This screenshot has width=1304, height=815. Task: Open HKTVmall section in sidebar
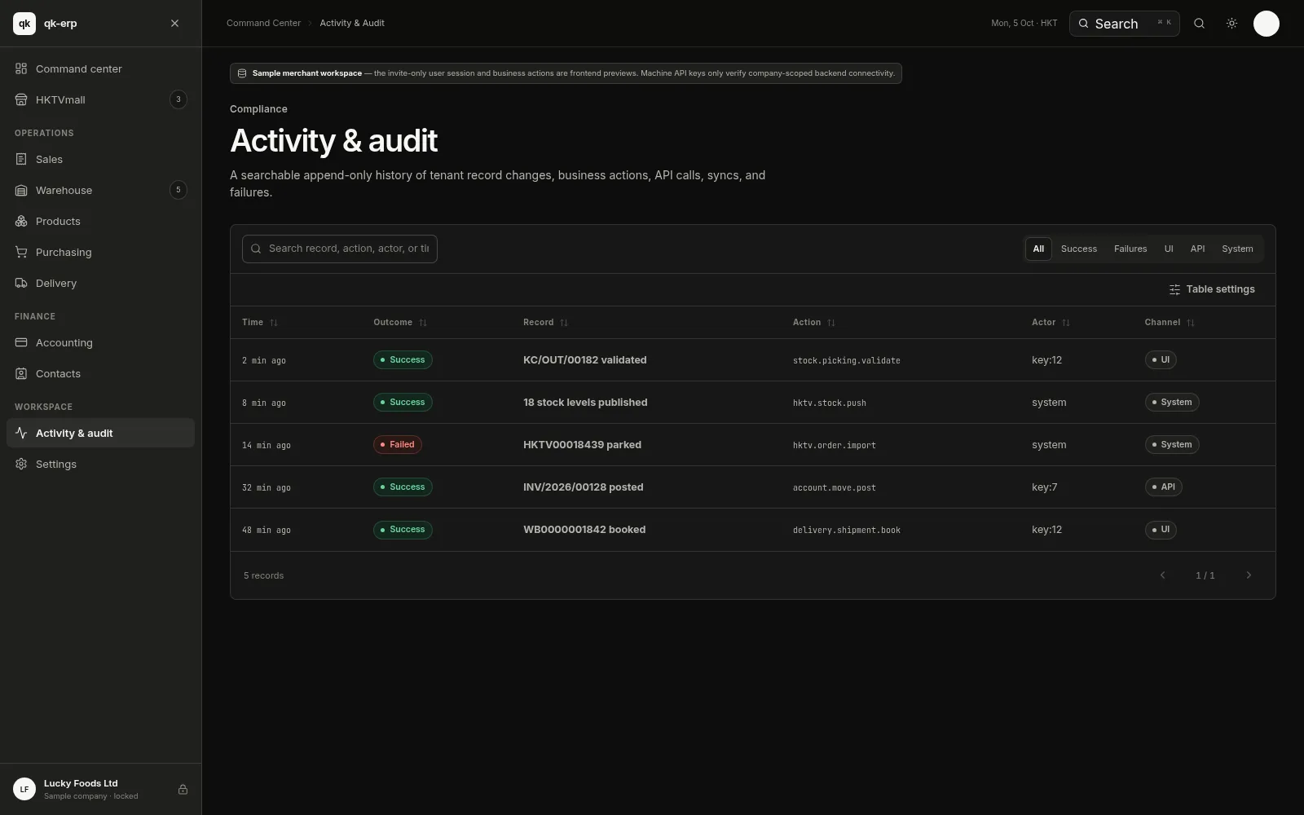pos(100,99)
